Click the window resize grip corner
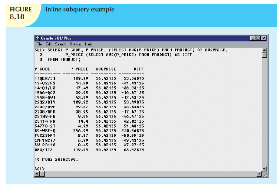This screenshot has height=184, width=277. click(265, 174)
